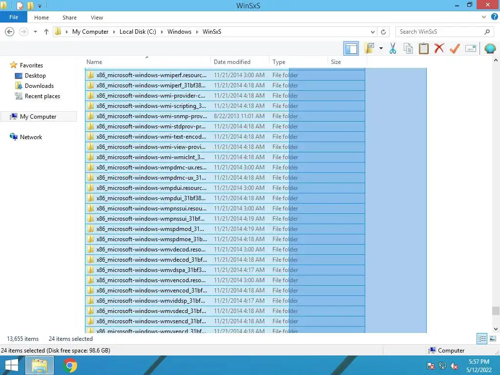The image size is (500, 375).
Task: Expand breadcrumb arrow after Local Disk (C:)
Action: (x=162, y=32)
